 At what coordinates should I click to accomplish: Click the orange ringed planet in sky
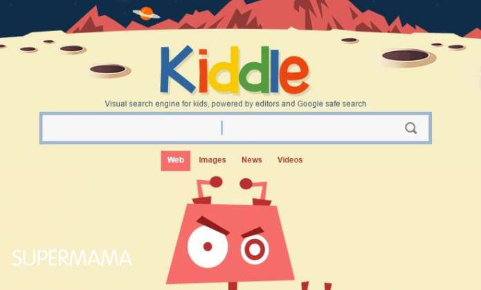[147, 14]
